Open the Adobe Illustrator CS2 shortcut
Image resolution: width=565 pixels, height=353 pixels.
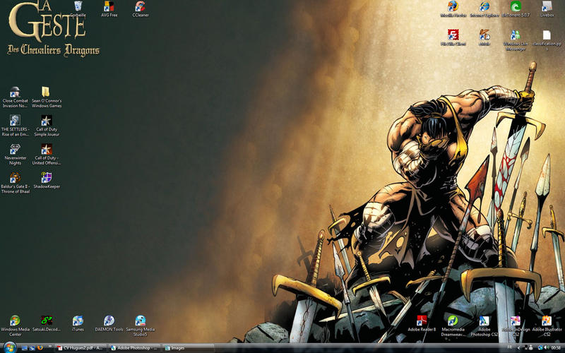click(x=547, y=325)
